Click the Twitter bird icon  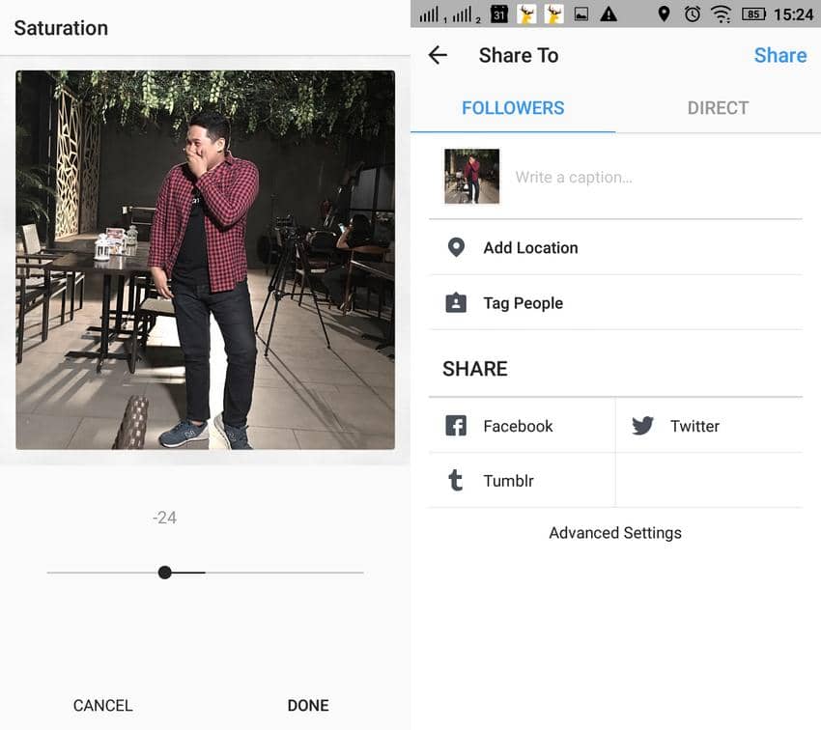[x=642, y=426]
